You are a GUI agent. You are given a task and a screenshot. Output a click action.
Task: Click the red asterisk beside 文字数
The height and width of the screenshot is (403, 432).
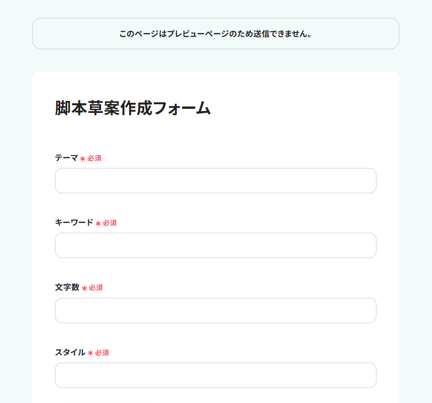tap(84, 288)
